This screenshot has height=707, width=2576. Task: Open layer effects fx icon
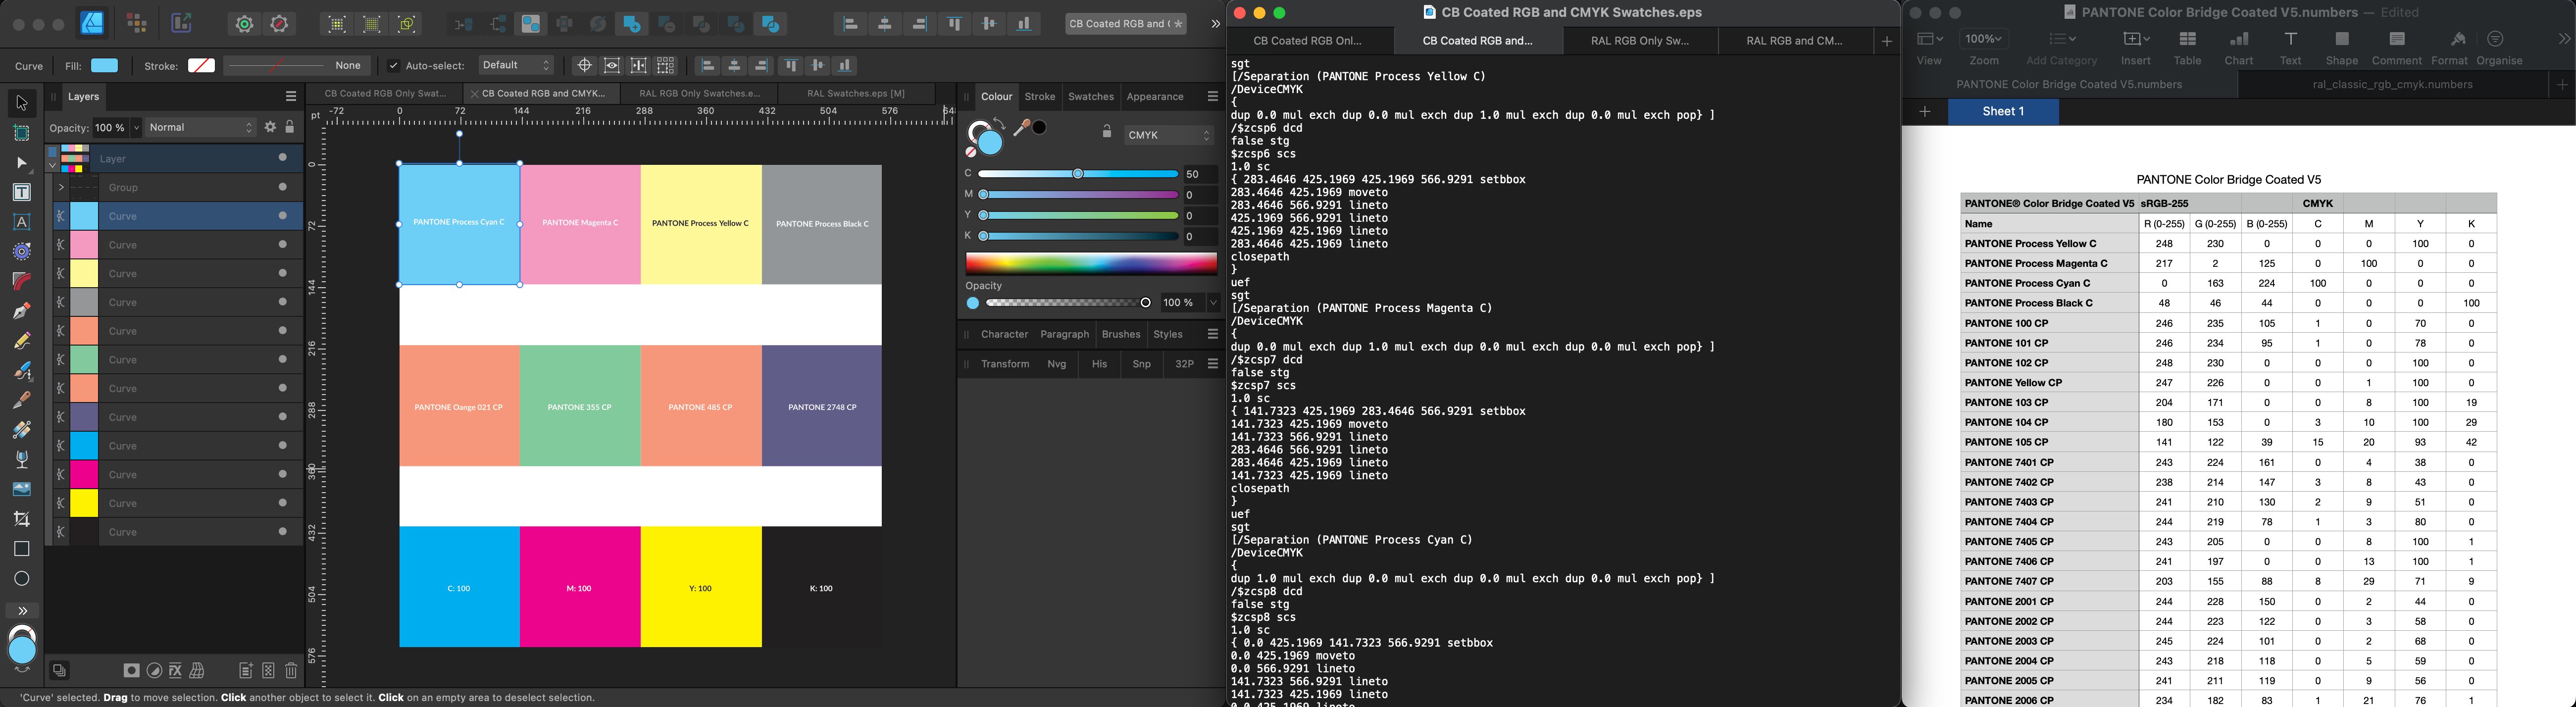[176, 671]
